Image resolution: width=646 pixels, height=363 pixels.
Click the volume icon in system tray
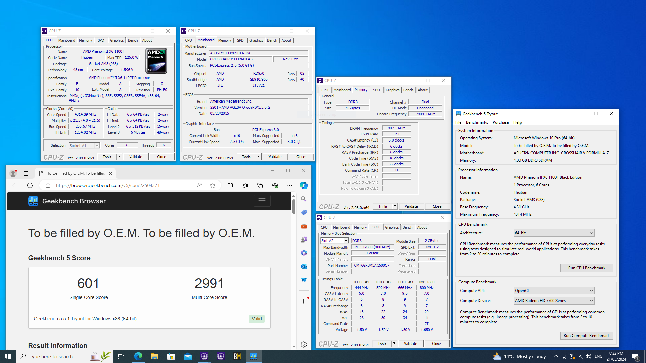(588, 356)
